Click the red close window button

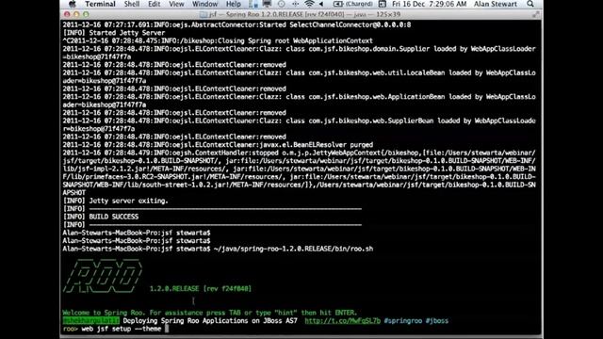point(67,14)
